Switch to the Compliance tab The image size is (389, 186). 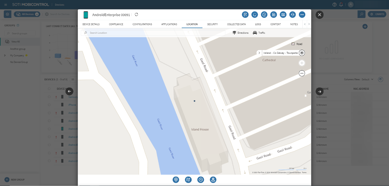[116, 24]
